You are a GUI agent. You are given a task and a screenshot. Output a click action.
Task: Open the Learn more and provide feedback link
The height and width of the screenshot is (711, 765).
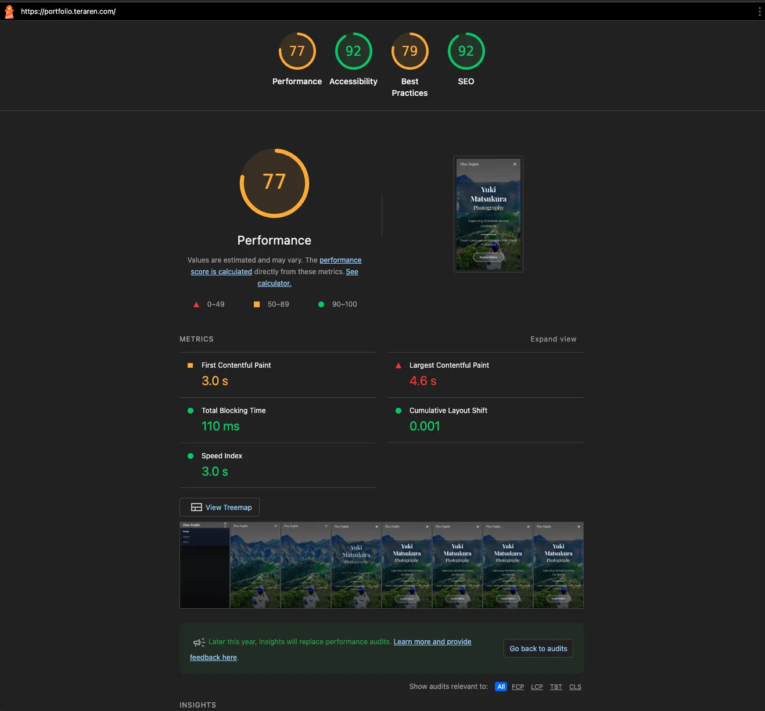pyautogui.click(x=432, y=642)
